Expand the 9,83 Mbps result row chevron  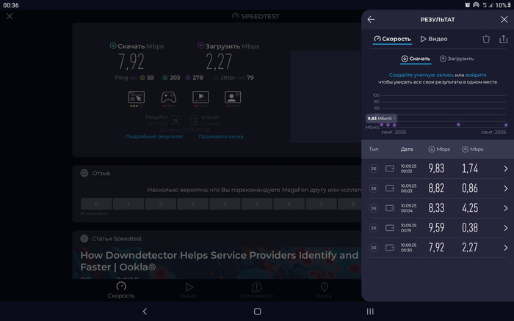pos(505,169)
